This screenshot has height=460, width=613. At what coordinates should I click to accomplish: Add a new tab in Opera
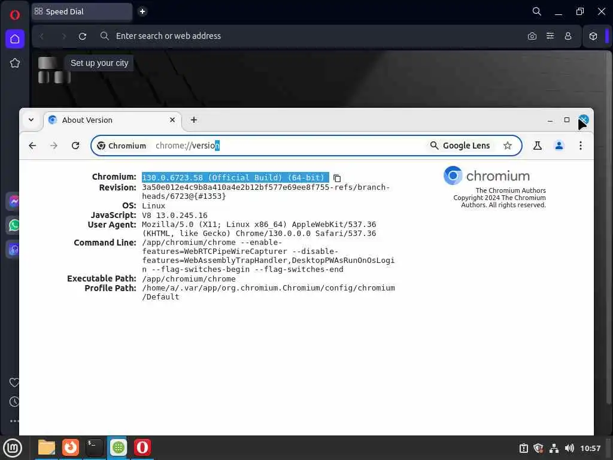click(x=142, y=11)
